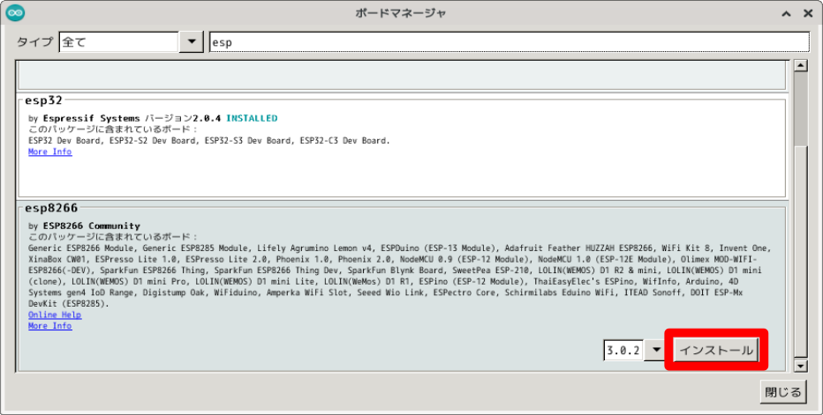This screenshot has width=823, height=415.
Task: Open the タイプ dropdown arrow
Action: 192,42
